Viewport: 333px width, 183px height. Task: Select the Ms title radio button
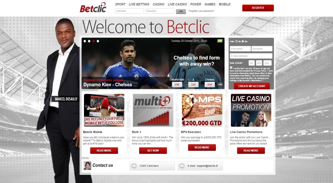coord(243,41)
